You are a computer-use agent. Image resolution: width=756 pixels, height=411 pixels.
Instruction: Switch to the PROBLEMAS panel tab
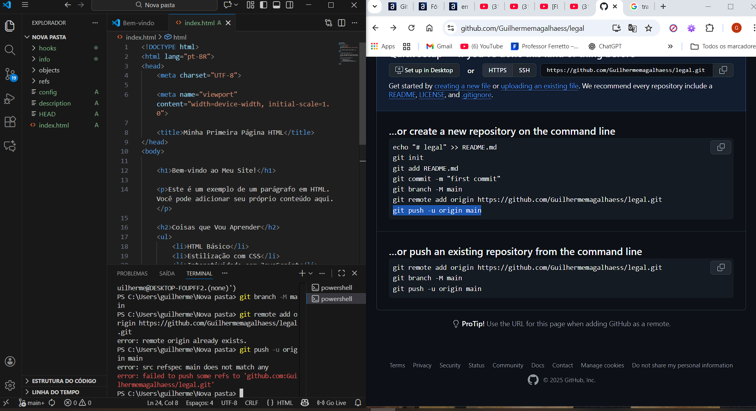(132, 273)
